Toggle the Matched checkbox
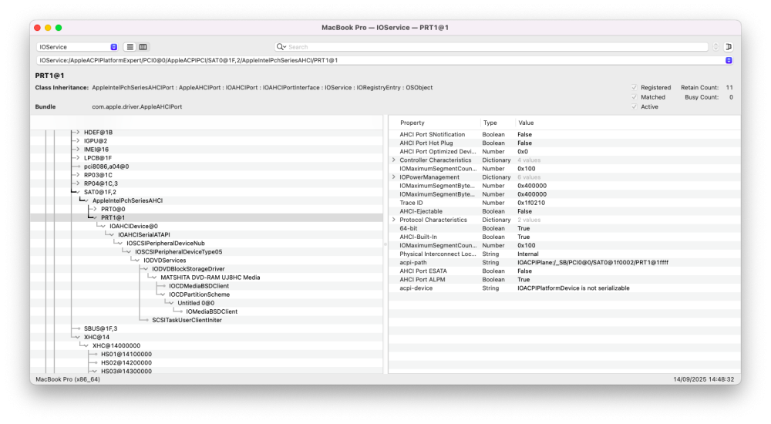The image size is (771, 424). point(635,97)
